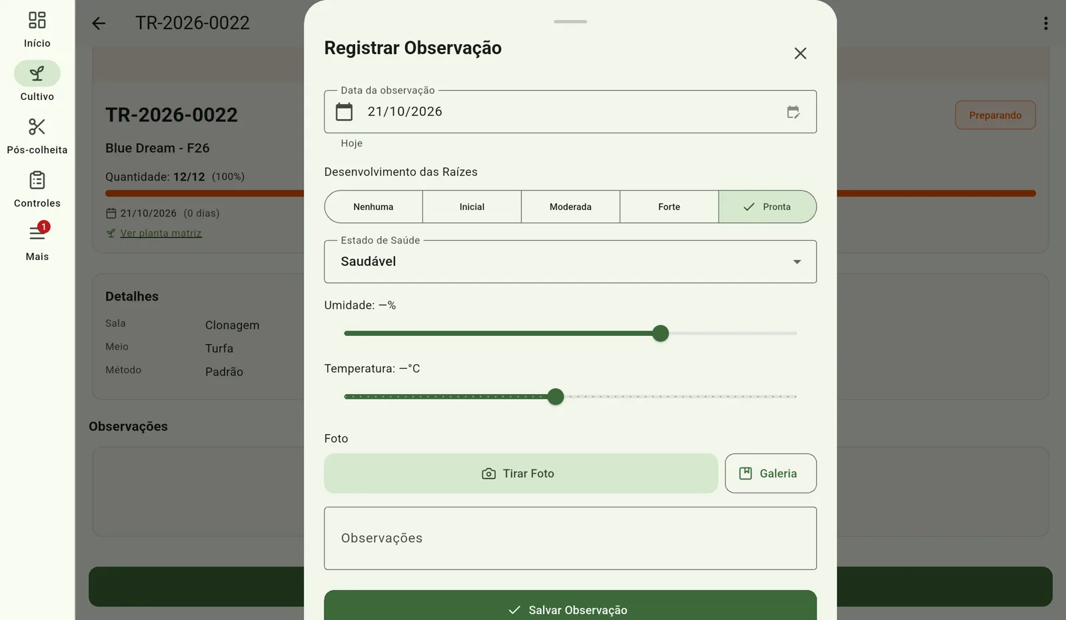1066x620 pixels.
Task: Click the Blue Dream - F26 text
Action: point(157,148)
